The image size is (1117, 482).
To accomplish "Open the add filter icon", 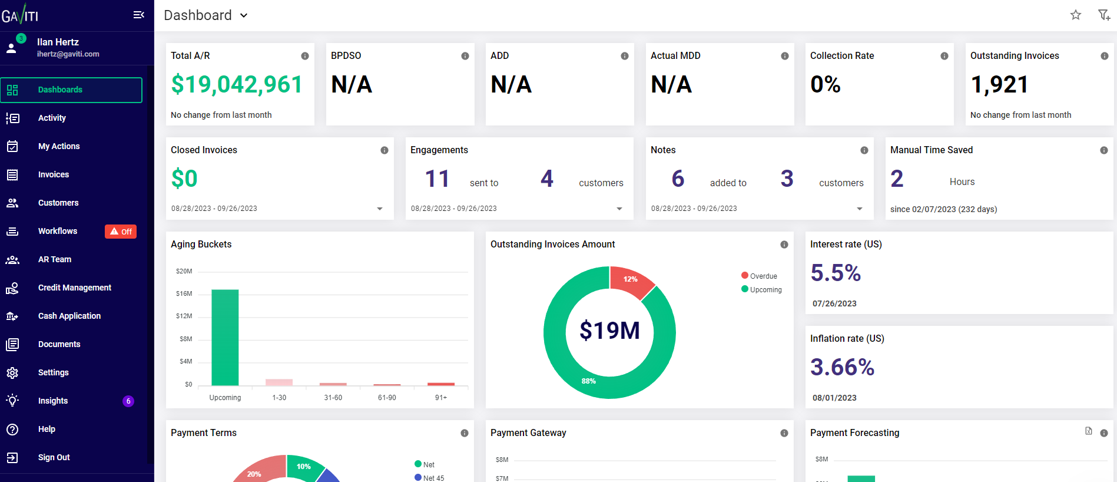I will (x=1103, y=15).
